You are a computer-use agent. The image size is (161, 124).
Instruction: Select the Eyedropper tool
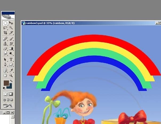click(x=11, y=70)
